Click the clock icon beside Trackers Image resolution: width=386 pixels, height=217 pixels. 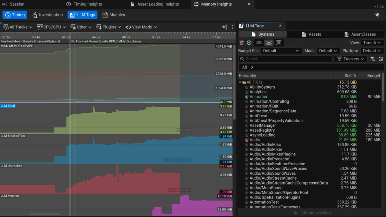click(x=381, y=59)
